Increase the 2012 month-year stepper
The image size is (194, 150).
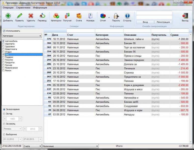pos(40,129)
